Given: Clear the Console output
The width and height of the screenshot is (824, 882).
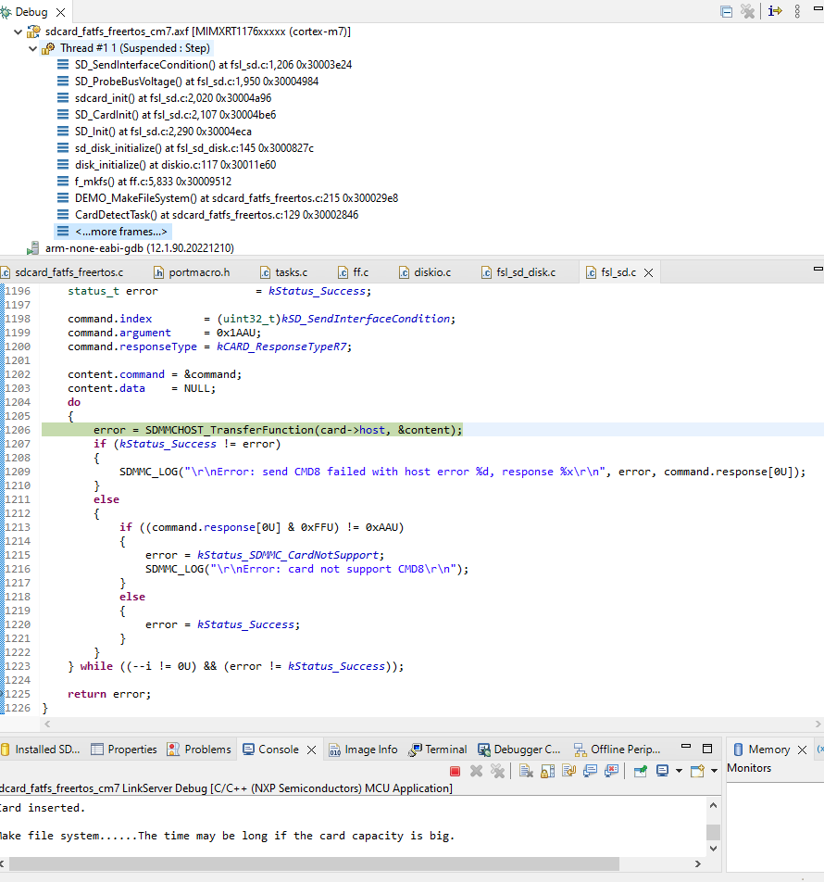Looking at the screenshot, I should click(x=526, y=771).
